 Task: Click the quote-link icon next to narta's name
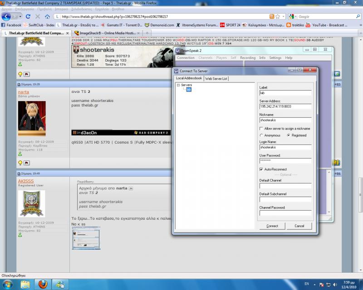point(131,188)
